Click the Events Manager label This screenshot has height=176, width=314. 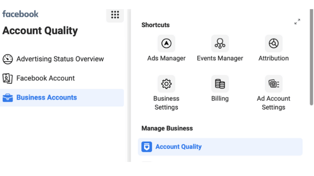pyautogui.click(x=220, y=58)
